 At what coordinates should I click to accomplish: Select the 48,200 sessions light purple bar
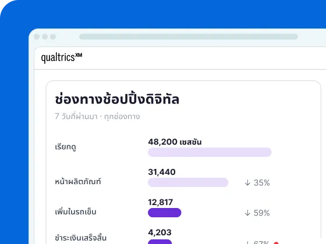pos(210,152)
